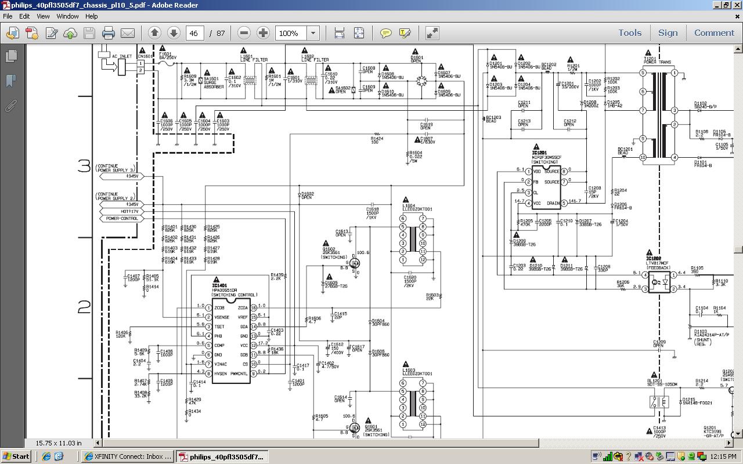Viewport: 743px width, 464px height.
Task: Open the Page Thumbnails side panel
Action: pos(11,56)
